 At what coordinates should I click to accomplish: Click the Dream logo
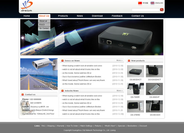tap(27, 6)
